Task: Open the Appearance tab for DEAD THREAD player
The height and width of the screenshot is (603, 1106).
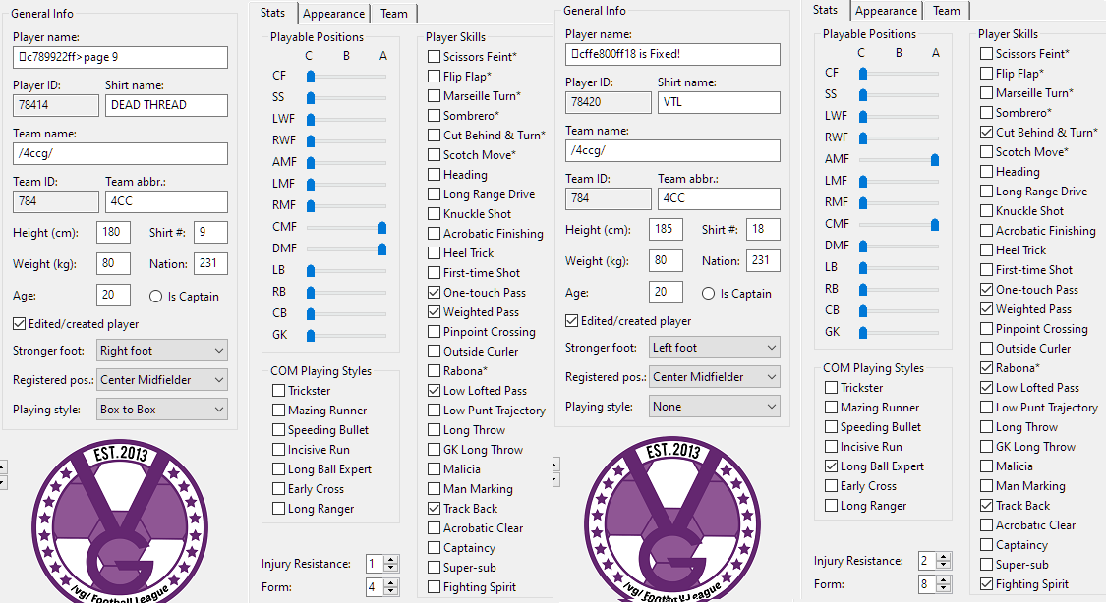Action: (333, 14)
